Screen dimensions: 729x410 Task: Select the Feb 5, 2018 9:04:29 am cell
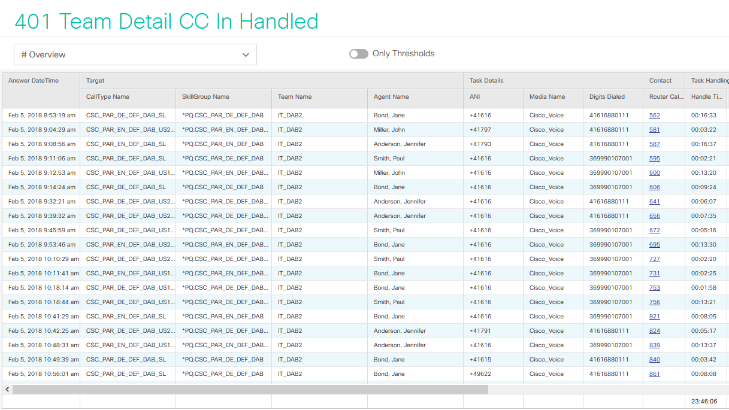[42, 130]
